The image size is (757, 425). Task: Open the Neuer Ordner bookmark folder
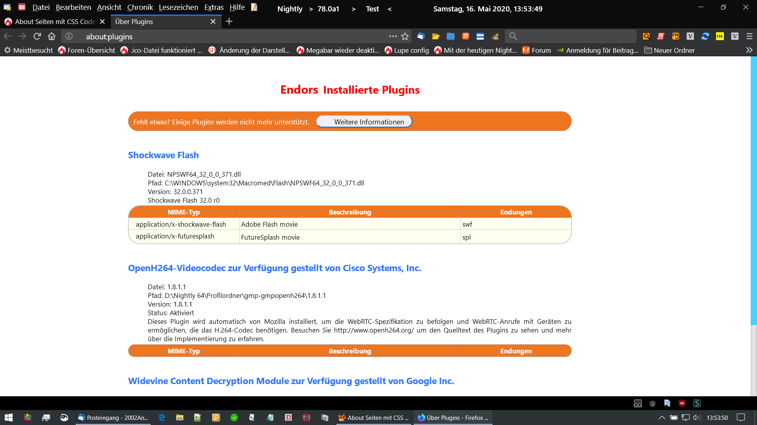[x=669, y=50]
